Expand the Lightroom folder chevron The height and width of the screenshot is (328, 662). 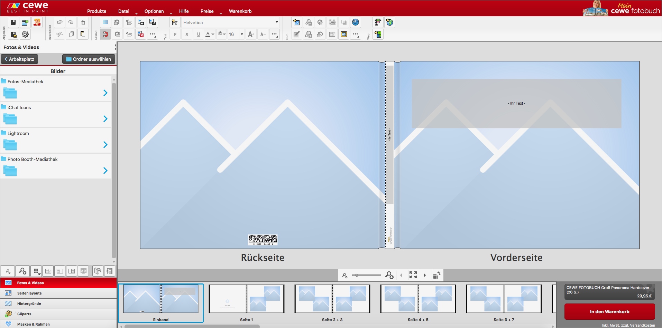(x=105, y=145)
